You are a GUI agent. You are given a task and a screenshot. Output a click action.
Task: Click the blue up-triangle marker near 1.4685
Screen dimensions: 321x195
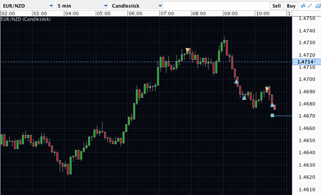click(244, 98)
